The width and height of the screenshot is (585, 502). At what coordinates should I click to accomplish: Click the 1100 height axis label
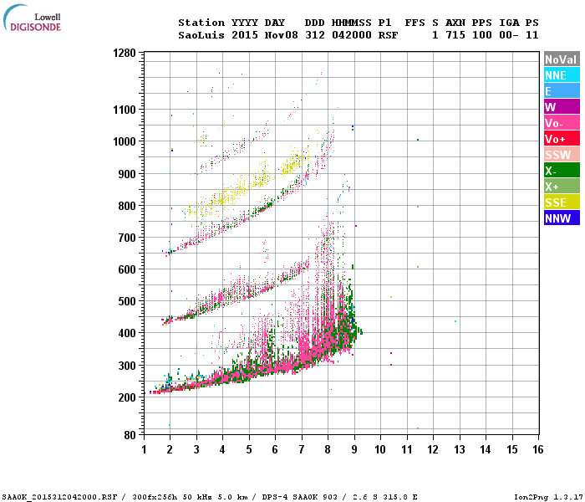(x=125, y=110)
